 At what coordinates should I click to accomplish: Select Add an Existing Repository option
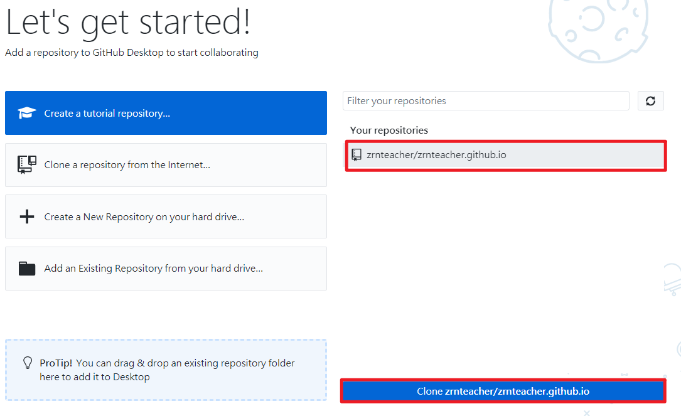(x=153, y=269)
